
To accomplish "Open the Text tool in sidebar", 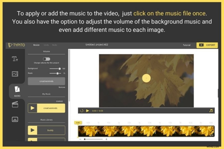I will [x=15, y=59].
